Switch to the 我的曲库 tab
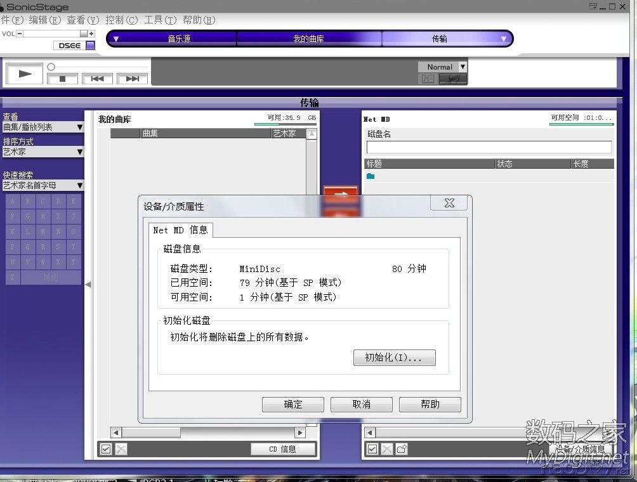637x482 pixels. 308,39
